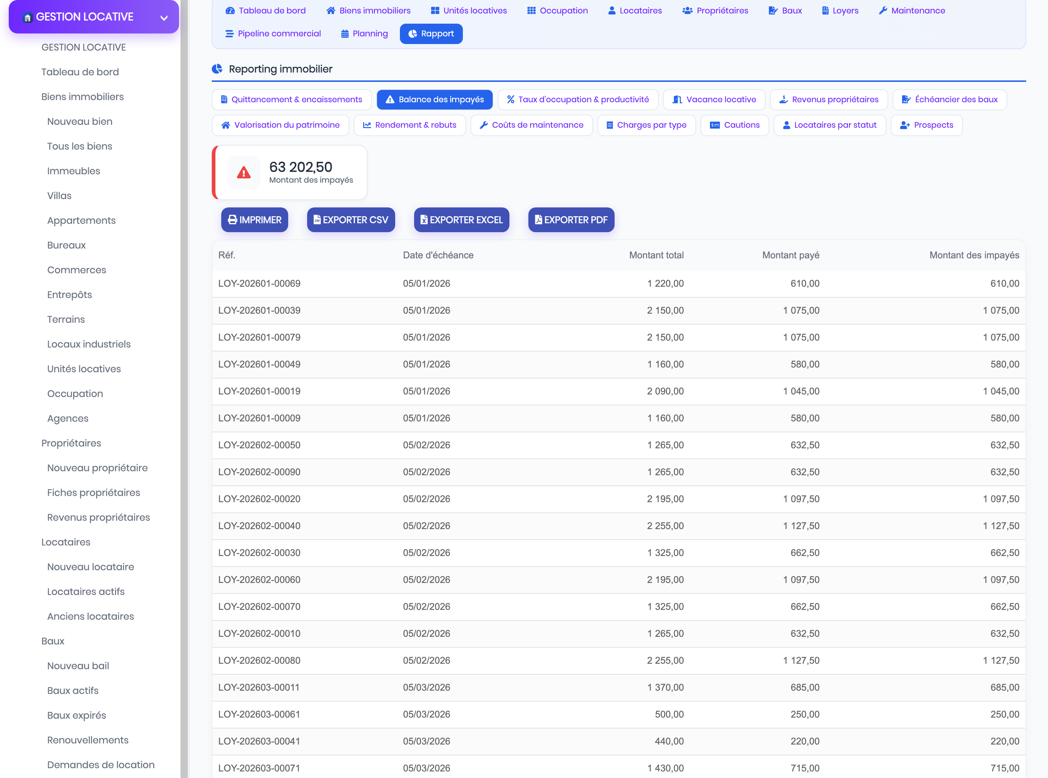Click the person icon beside Locataires tab
The image size is (1048, 778).
coord(612,10)
